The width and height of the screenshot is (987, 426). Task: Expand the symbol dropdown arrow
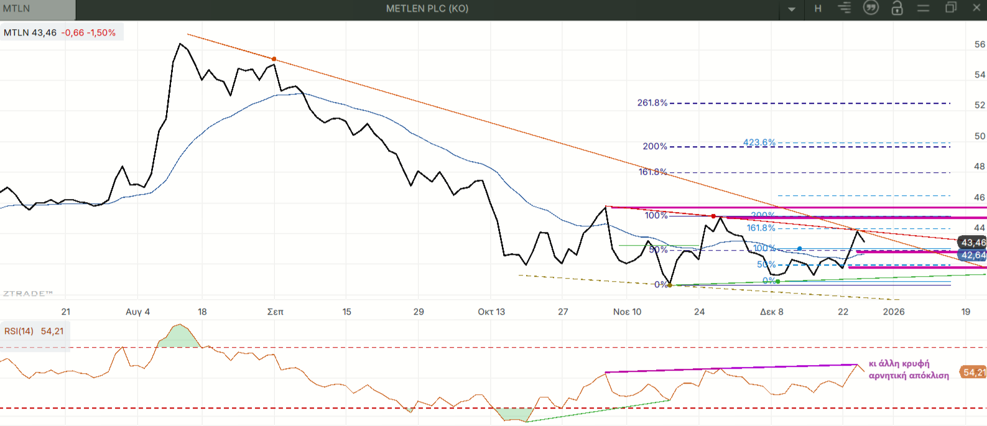pyautogui.click(x=792, y=9)
